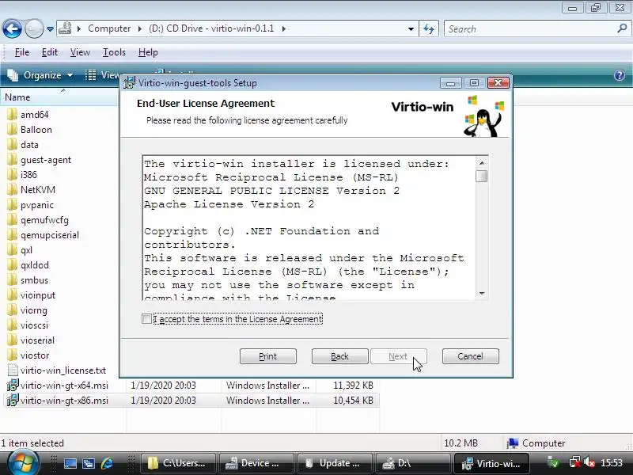
Task: Select the NetKVM folder icon
Action: pyautogui.click(x=13, y=189)
